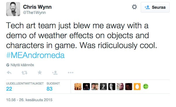Open Chris Wynn's profile picture
Screen dimensions: 176x107
13,9
